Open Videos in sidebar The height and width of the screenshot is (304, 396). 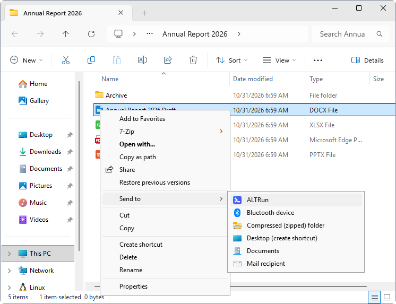pos(33,220)
